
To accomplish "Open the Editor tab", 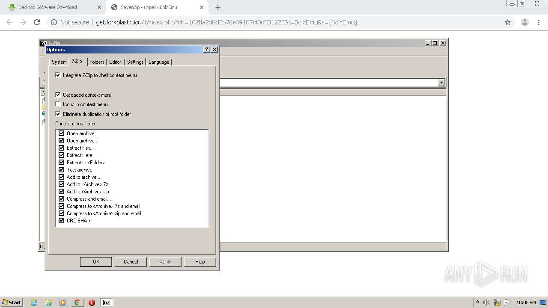I will [x=115, y=62].
